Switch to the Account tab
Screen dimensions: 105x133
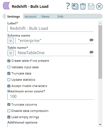pos(30,17)
